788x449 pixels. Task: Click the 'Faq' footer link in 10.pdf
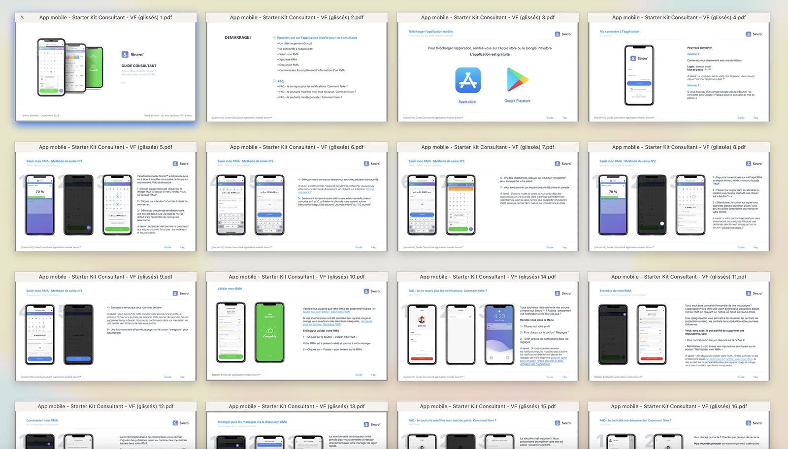[373, 375]
